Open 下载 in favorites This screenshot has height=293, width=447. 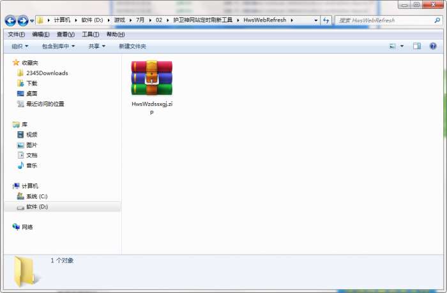point(32,83)
